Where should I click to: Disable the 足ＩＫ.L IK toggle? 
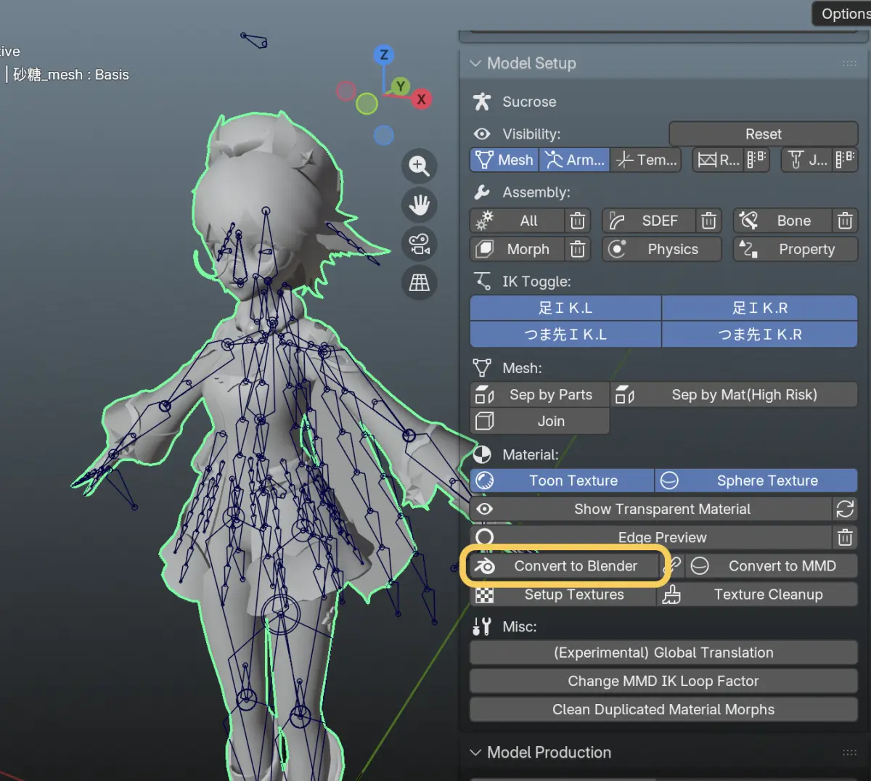565,308
